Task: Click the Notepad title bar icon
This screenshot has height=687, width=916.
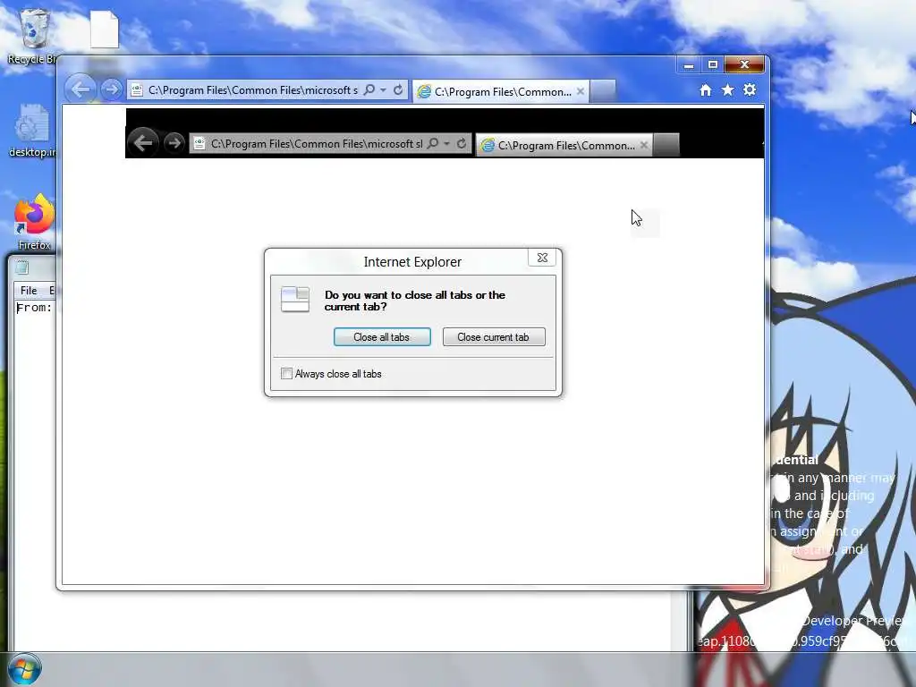Action: 22,267
